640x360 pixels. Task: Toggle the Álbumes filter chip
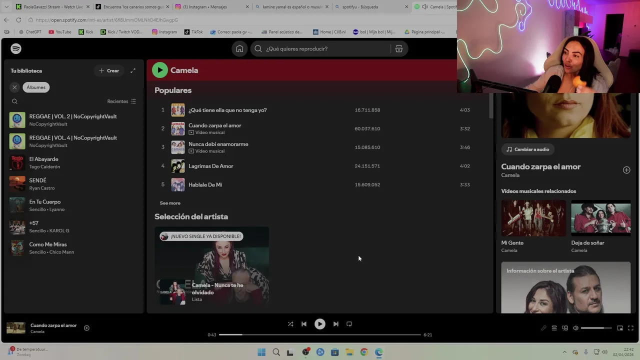pyautogui.click(x=36, y=87)
